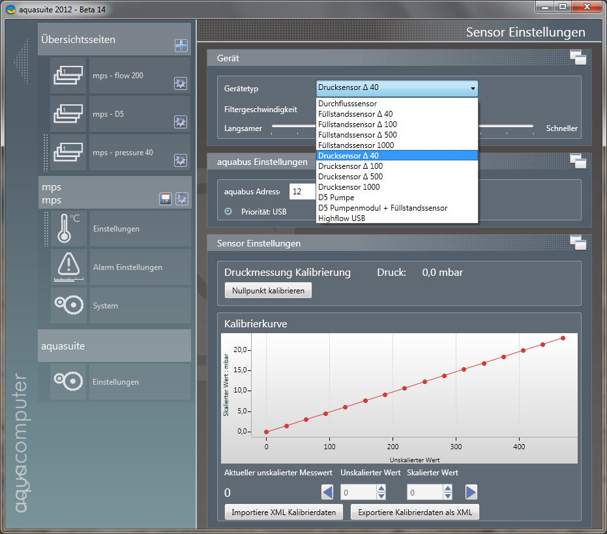The height and width of the screenshot is (534, 607).
Task: Increase Unskalierter Wert with up arrow
Action: tap(381, 488)
